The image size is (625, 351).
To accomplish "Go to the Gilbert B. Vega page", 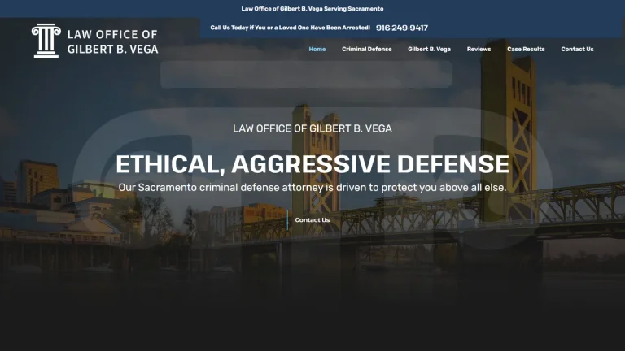I will click(430, 49).
